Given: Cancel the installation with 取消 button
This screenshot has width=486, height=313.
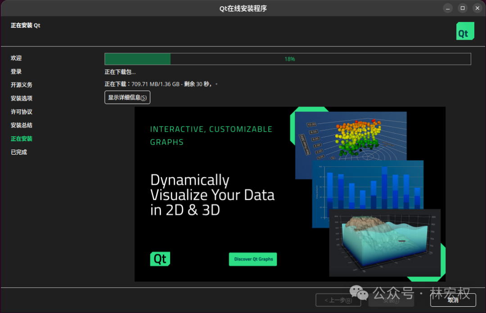Looking at the screenshot, I should [453, 300].
